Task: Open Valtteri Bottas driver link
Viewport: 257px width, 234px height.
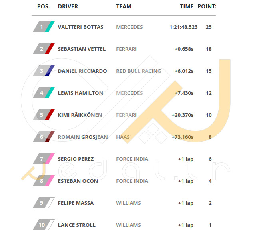Action: pos(80,27)
